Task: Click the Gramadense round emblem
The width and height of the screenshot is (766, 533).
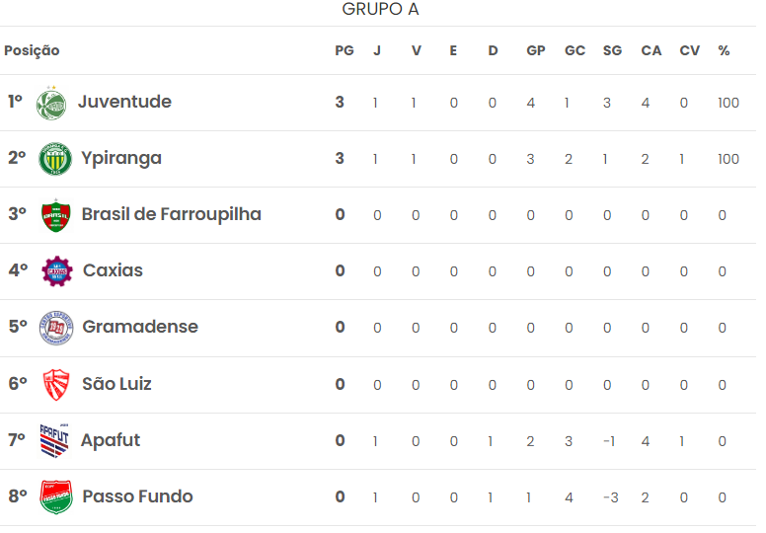Action: click(56, 328)
